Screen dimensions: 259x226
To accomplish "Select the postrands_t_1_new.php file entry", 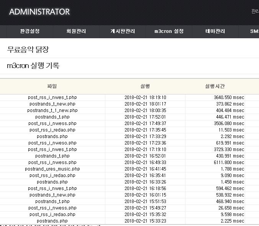I will [52, 111].
